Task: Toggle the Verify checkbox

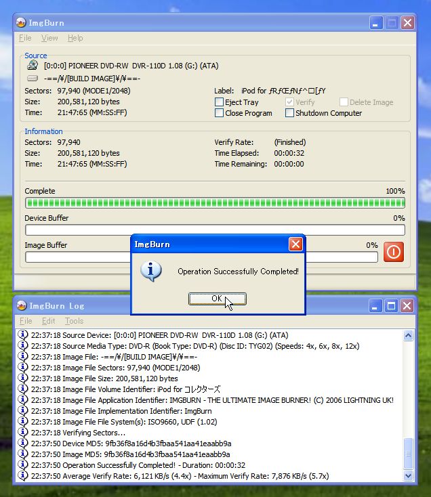Action: tap(289, 102)
